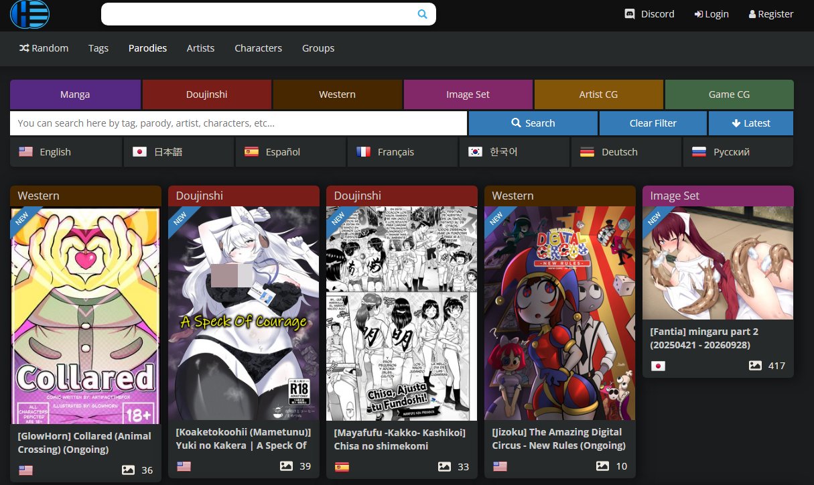Focus the tag and parody filter field
Image resolution: width=814 pixels, height=485 pixels.
239,123
